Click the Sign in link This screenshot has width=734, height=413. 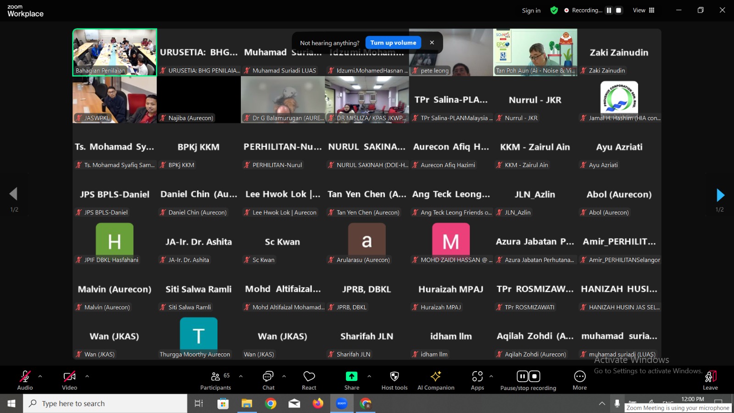click(531, 11)
